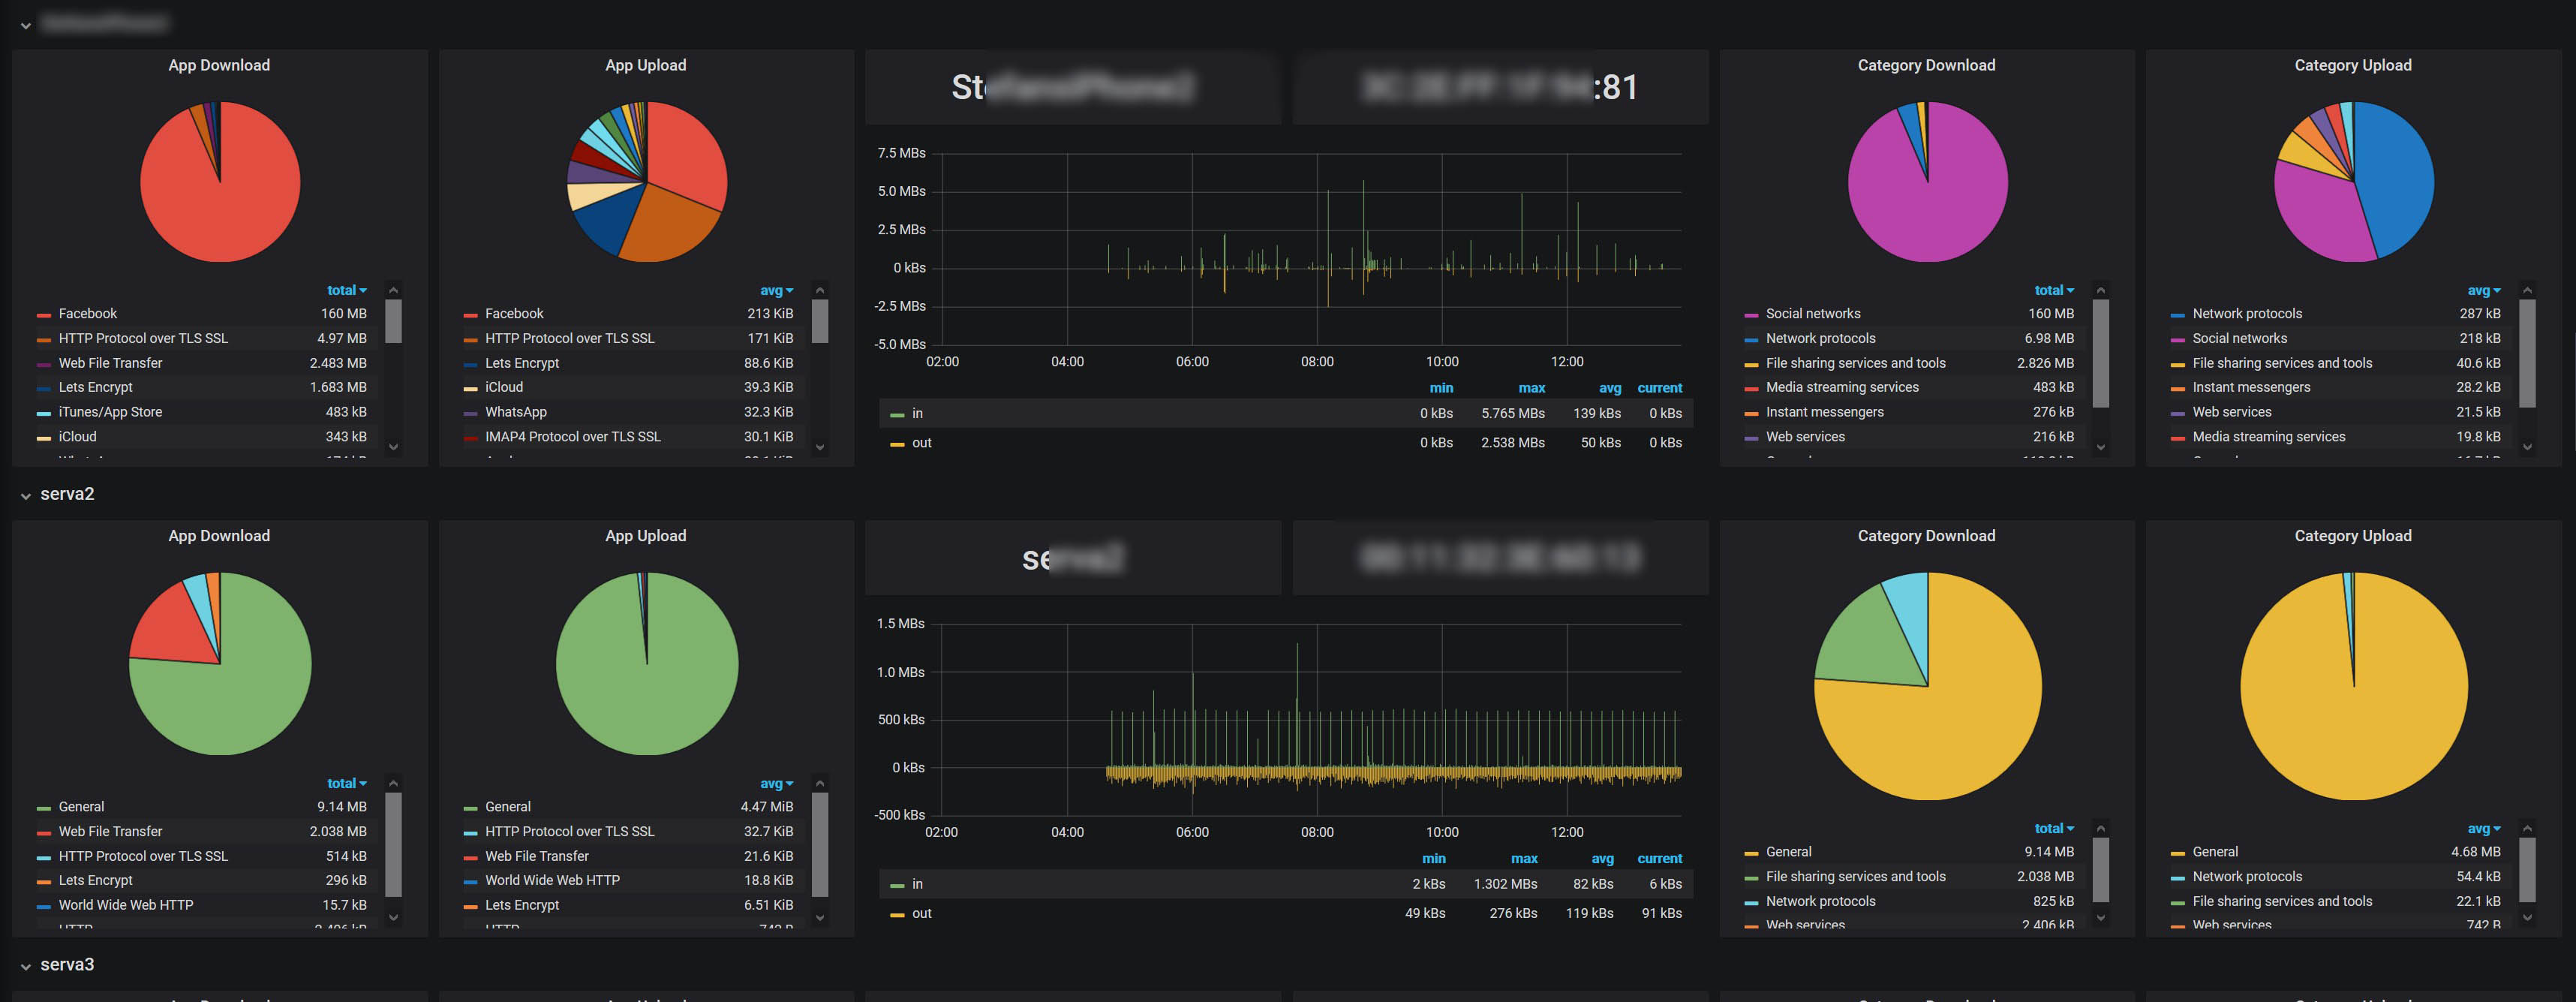Open serva2 App Download panel title menu
The width and height of the screenshot is (2576, 1002).
(x=219, y=536)
